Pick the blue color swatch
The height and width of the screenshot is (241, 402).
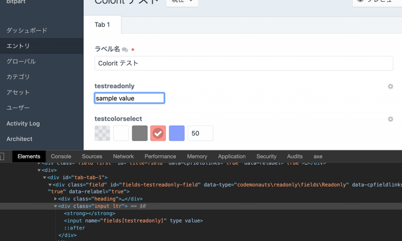[177, 133]
